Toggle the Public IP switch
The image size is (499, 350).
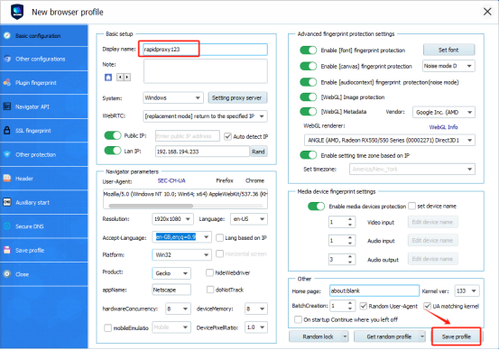click(x=113, y=135)
